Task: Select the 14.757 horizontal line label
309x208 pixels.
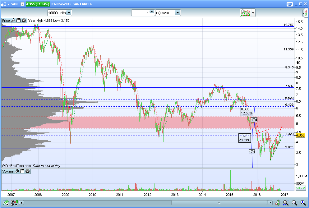Action: tap(288, 25)
